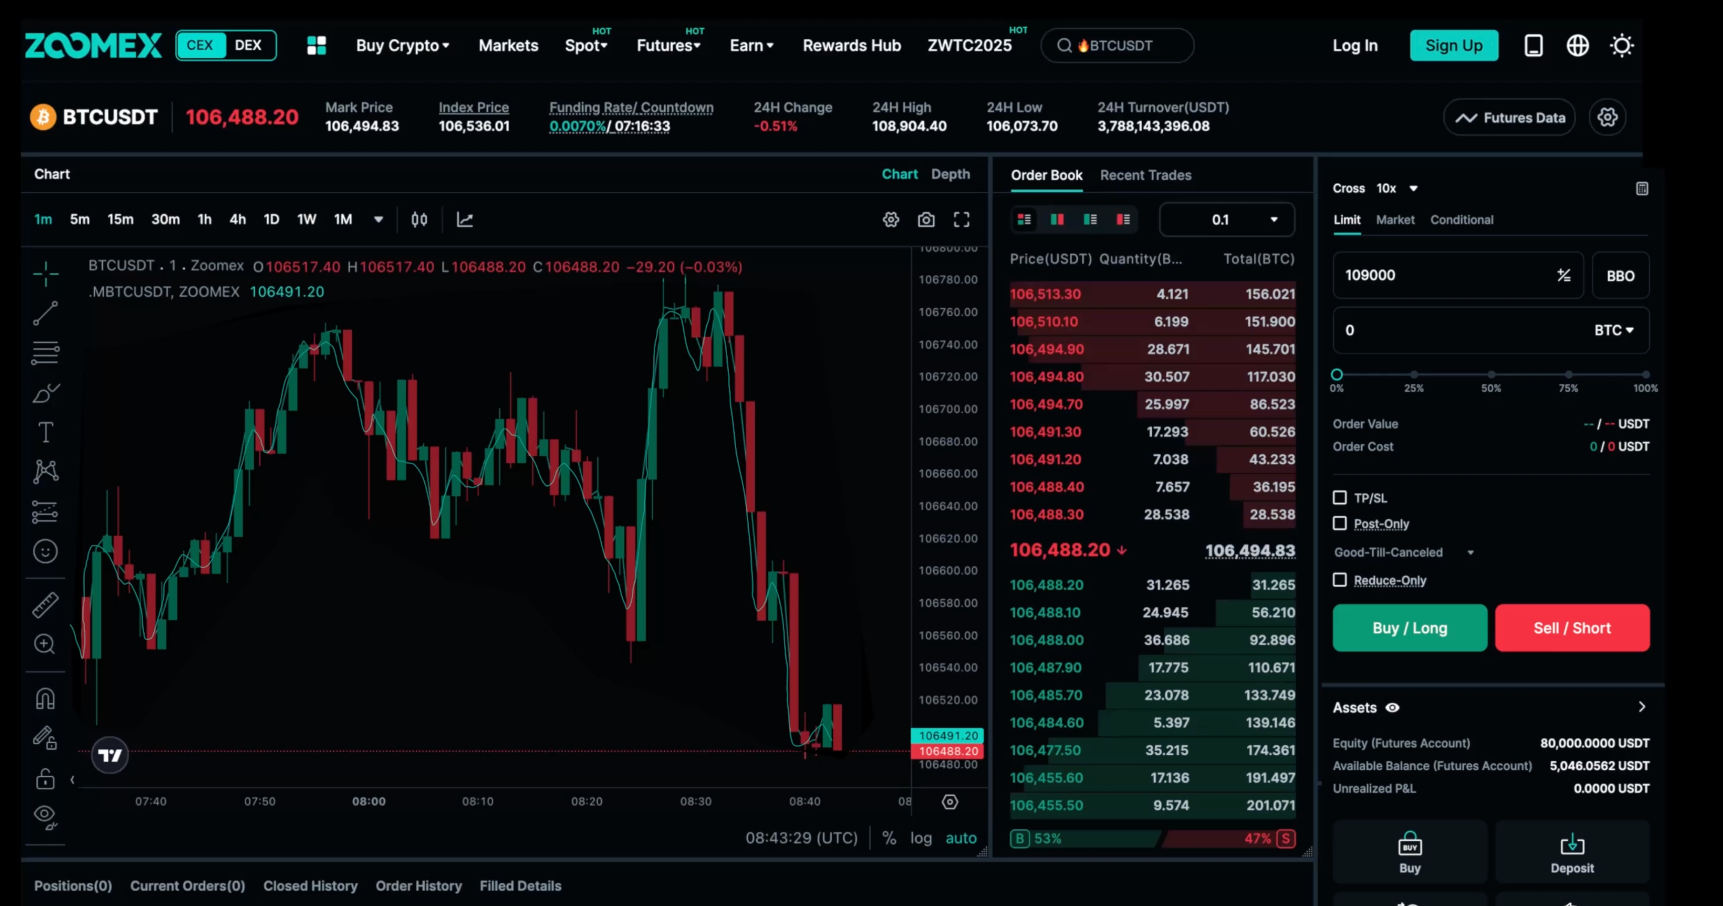Lock all drawing tools
This screenshot has width=1723, height=906.
click(x=46, y=778)
